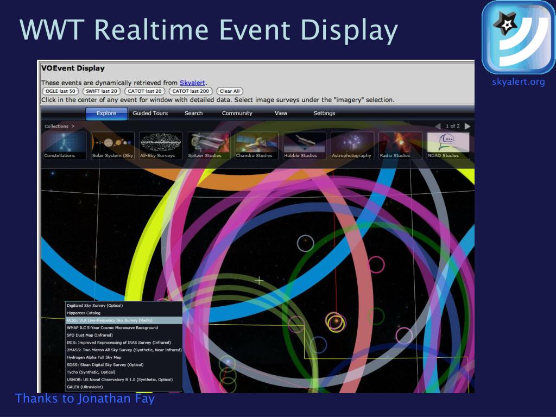The image size is (556, 417).
Task: Select the Explore tab
Action: (106, 113)
